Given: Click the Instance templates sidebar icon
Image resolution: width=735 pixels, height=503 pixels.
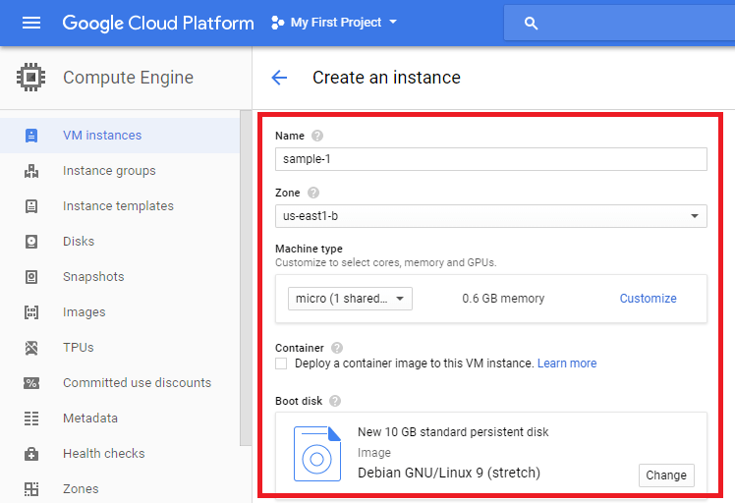Looking at the screenshot, I should [x=31, y=206].
